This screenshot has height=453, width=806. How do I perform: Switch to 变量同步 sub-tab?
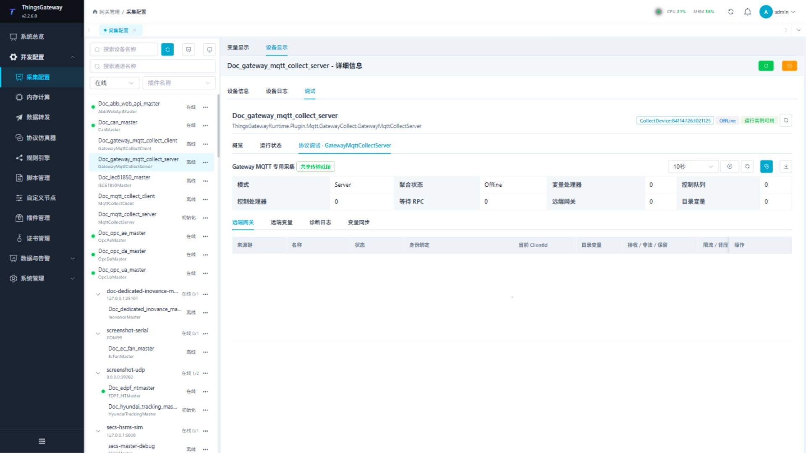(x=359, y=222)
